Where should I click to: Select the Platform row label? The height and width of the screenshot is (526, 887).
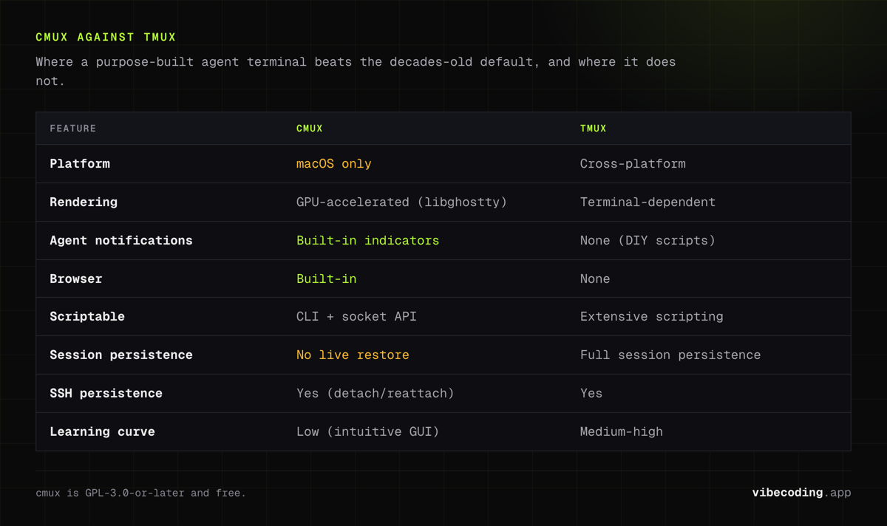pyautogui.click(x=80, y=164)
